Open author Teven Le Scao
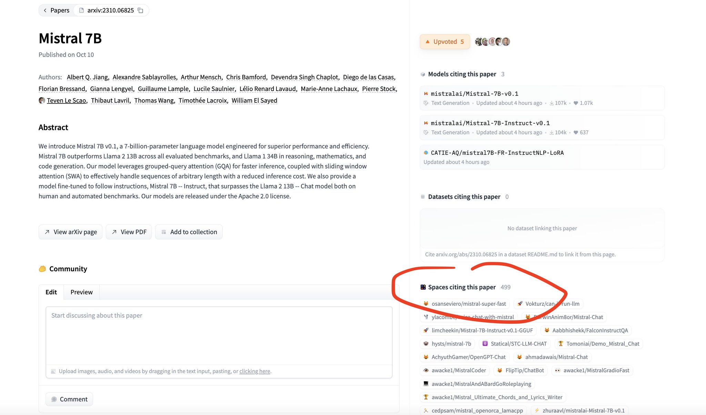This screenshot has height=415, width=706. pos(67,101)
